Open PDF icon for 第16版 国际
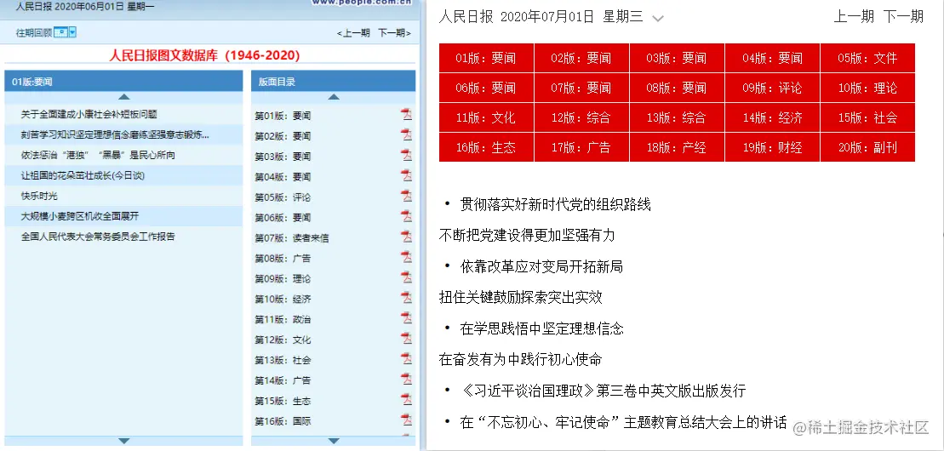 pos(407,420)
